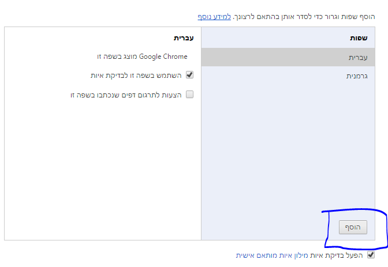Viewport: 388px width, 267px height.
Task: Click the 'הוסף' add language button
Action: tap(353, 227)
